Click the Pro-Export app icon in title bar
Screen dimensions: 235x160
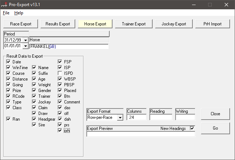5,5
